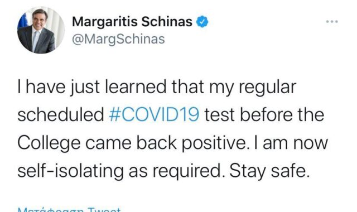Click "I have just" at tweet start
357x212 pixels.
[59, 88]
